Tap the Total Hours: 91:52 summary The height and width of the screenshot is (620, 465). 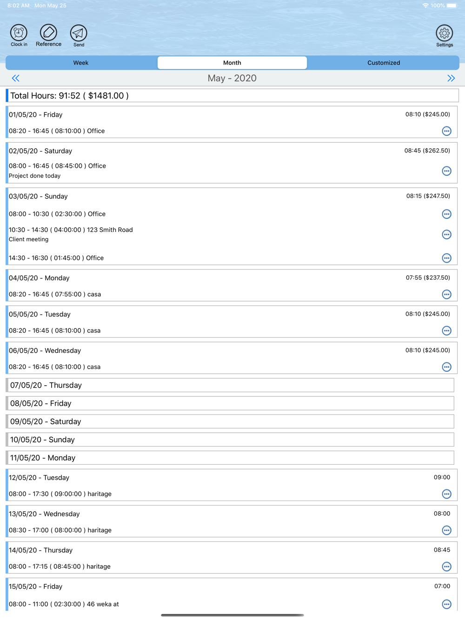click(232, 96)
